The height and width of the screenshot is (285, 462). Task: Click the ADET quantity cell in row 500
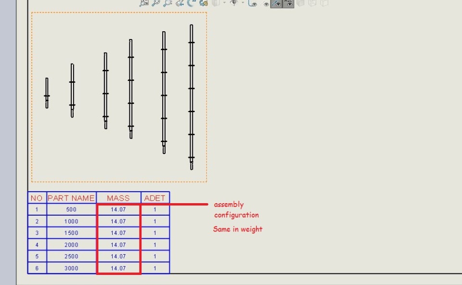(x=155, y=209)
